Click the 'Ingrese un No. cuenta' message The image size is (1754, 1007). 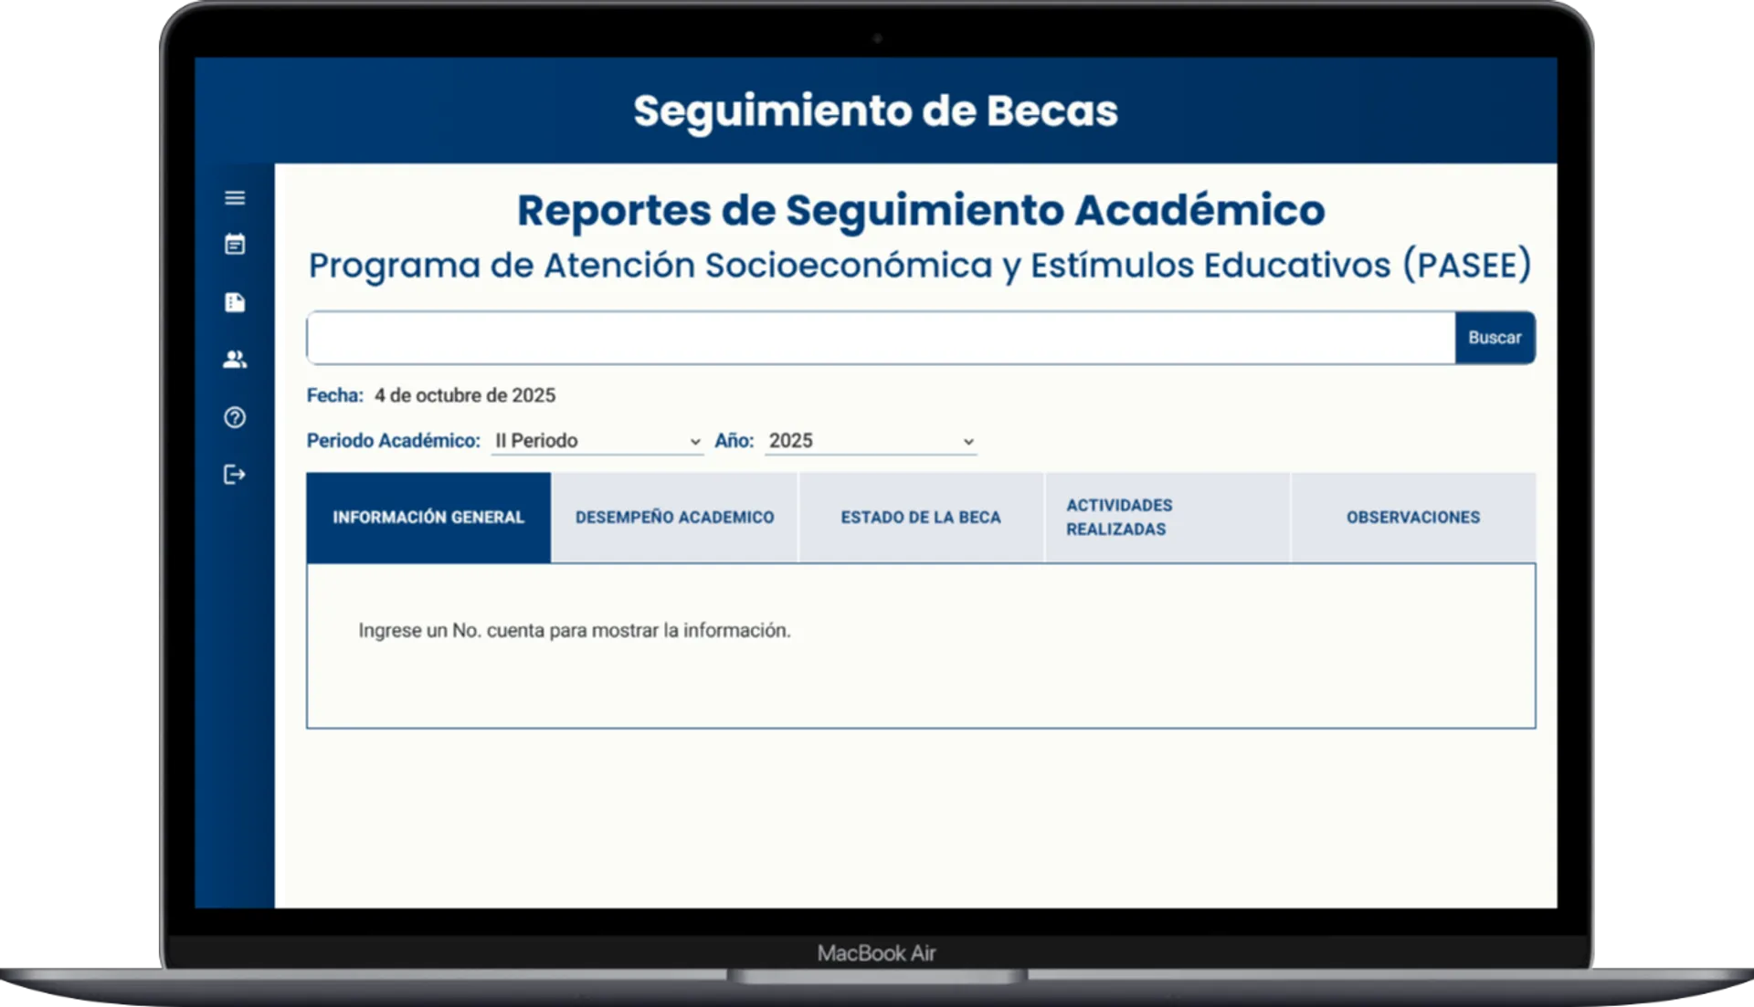[x=574, y=631]
